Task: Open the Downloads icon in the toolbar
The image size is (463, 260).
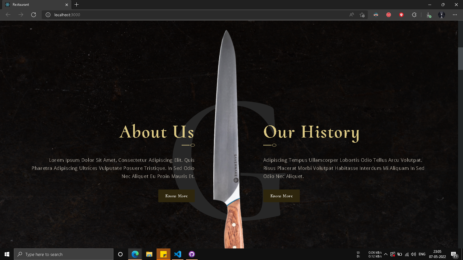Action: tap(429, 15)
